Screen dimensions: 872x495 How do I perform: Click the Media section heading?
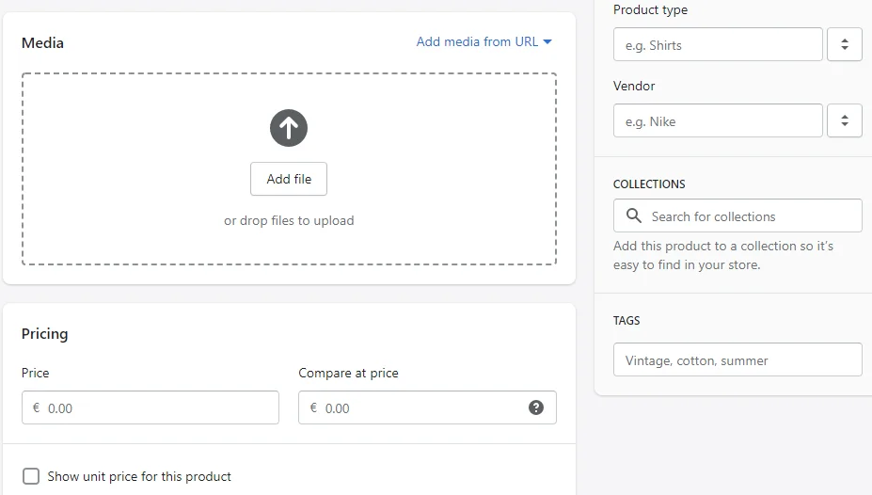[43, 43]
